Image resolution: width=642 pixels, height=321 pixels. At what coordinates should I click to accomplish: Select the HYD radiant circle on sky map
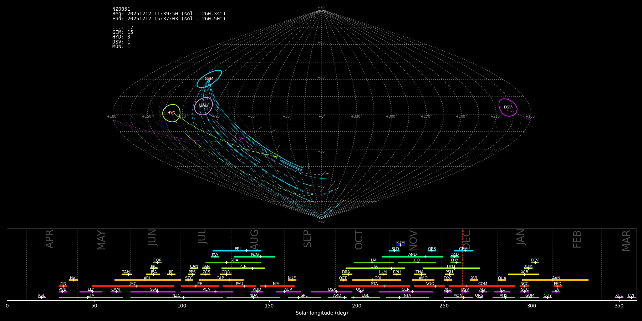[172, 113]
